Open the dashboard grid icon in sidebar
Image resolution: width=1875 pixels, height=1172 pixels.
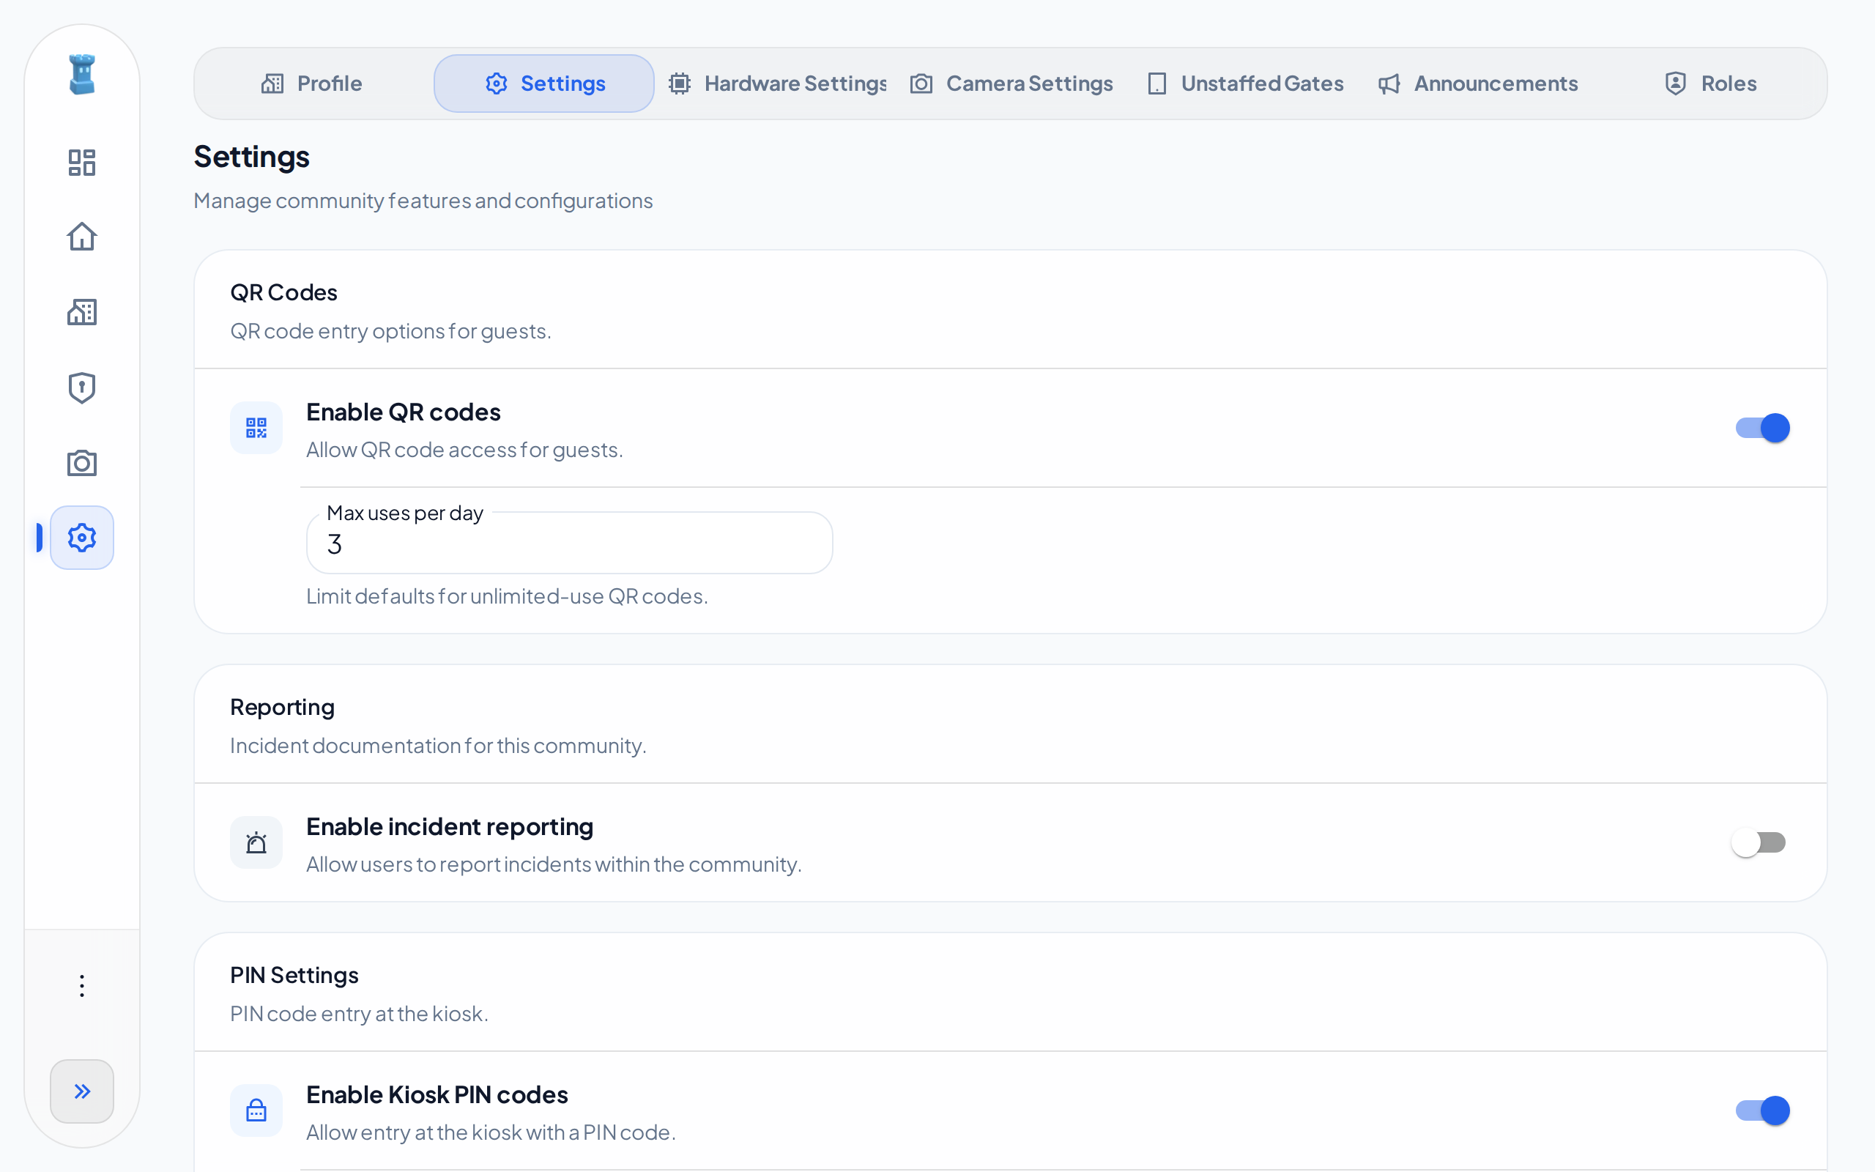(x=82, y=163)
